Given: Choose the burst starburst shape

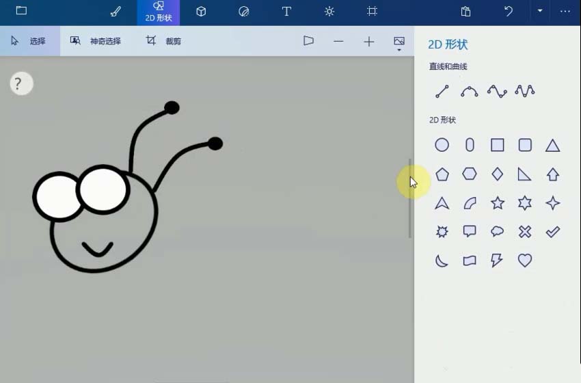Looking at the screenshot, I should tap(442, 232).
